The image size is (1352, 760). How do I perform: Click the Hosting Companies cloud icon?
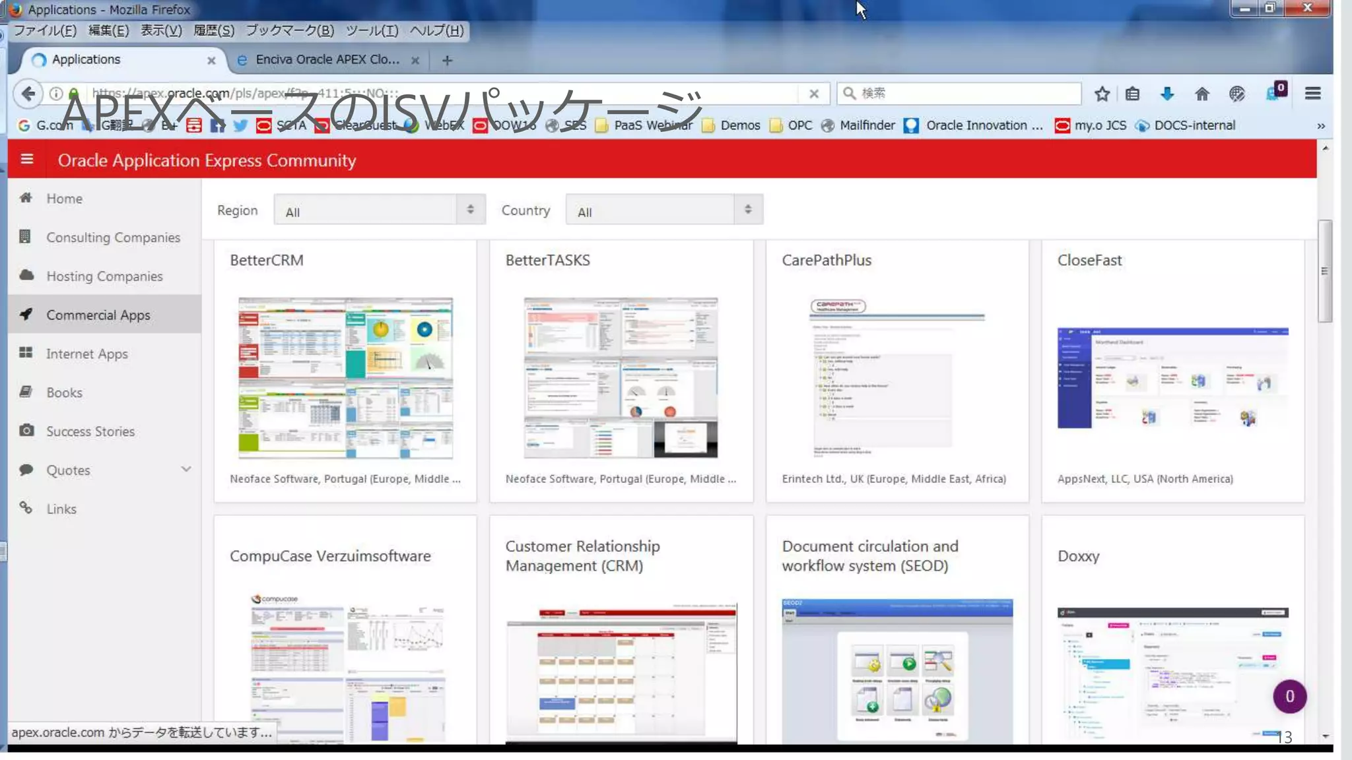coord(26,274)
